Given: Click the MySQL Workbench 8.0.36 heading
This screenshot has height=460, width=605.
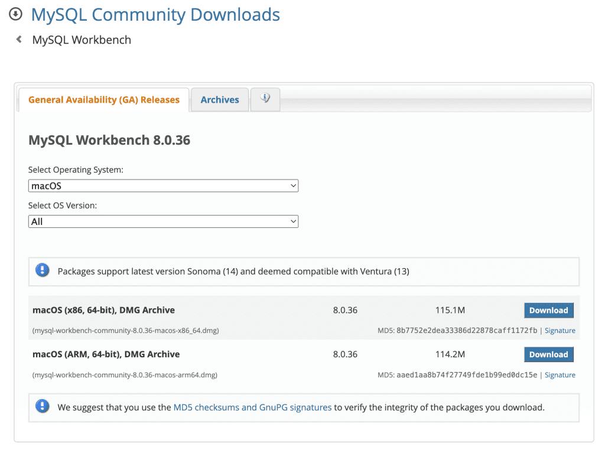Looking at the screenshot, I should pos(109,140).
